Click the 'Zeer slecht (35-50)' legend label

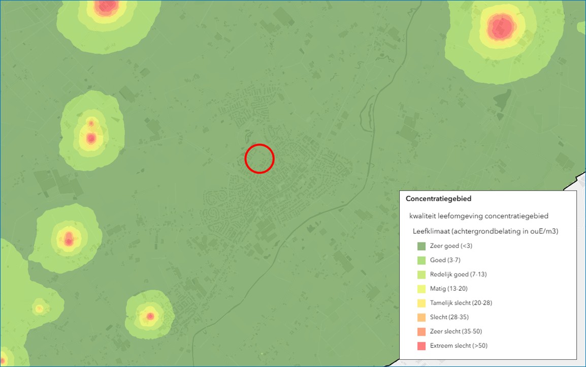tap(456, 331)
